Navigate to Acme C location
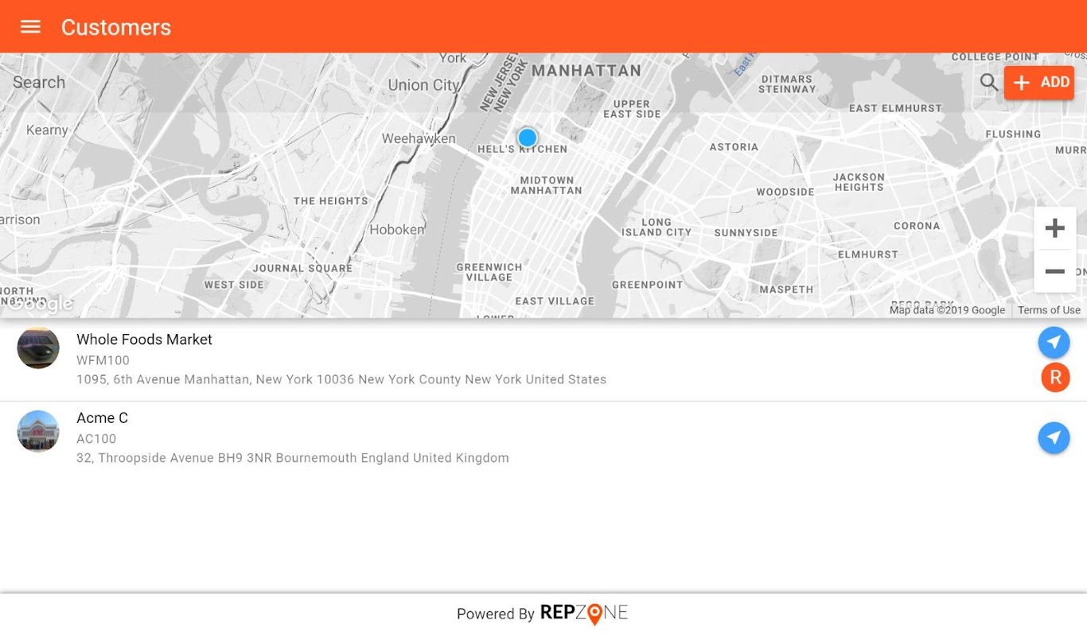Image resolution: width=1087 pixels, height=636 pixels. [x=1054, y=438]
